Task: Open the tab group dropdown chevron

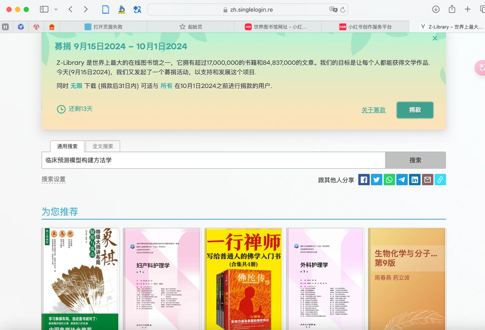Action: click(x=56, y=9)
